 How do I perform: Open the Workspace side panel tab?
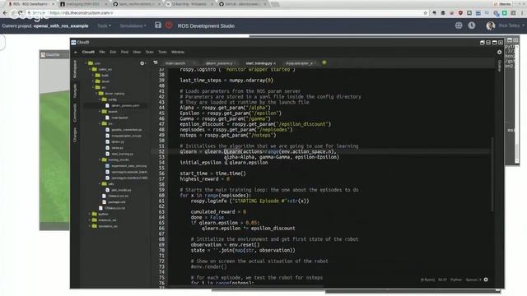point(75,70)
